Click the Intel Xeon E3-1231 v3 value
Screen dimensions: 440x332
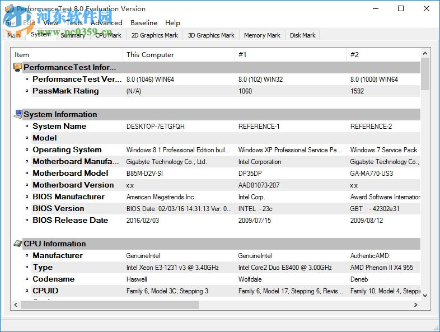point(172,268)
